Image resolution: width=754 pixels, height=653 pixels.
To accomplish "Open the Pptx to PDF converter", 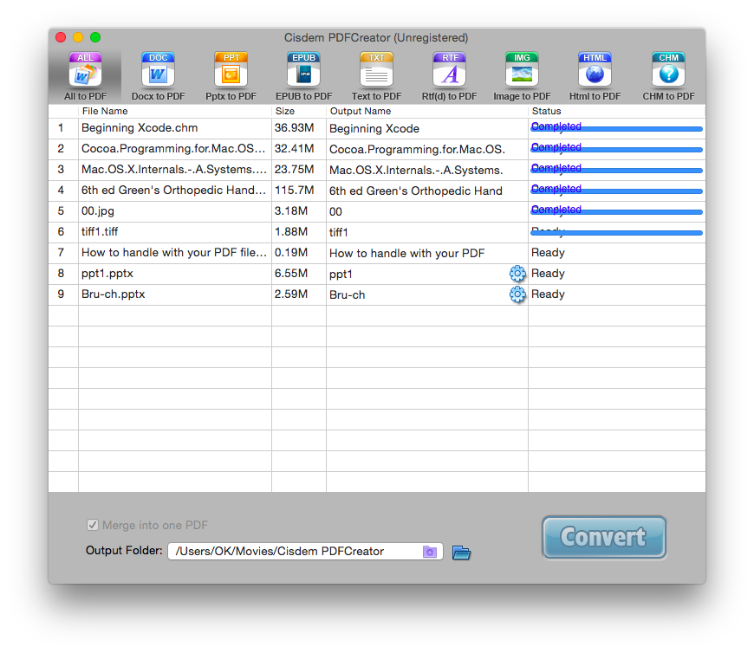I will [x=231, y=76].
